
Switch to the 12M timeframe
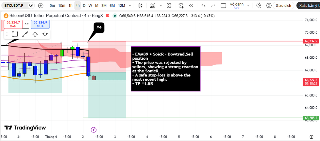(121, 5)
